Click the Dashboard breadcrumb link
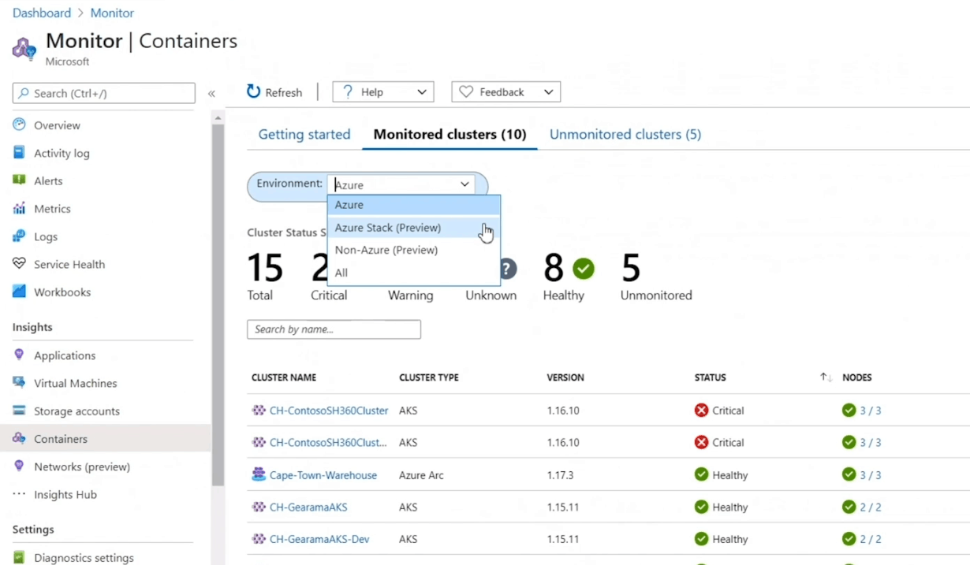Viewport: 970px width, 565px height. coord(42,13)
